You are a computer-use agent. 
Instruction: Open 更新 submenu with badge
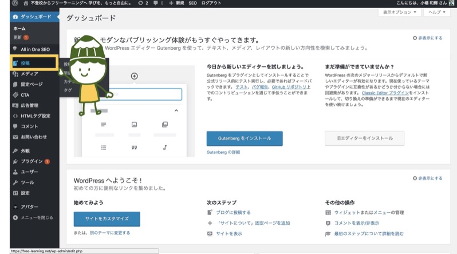21,37
